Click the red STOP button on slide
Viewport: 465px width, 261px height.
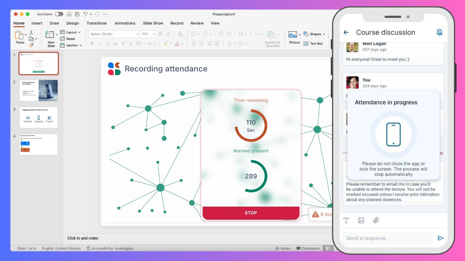(x=251, y=213)
